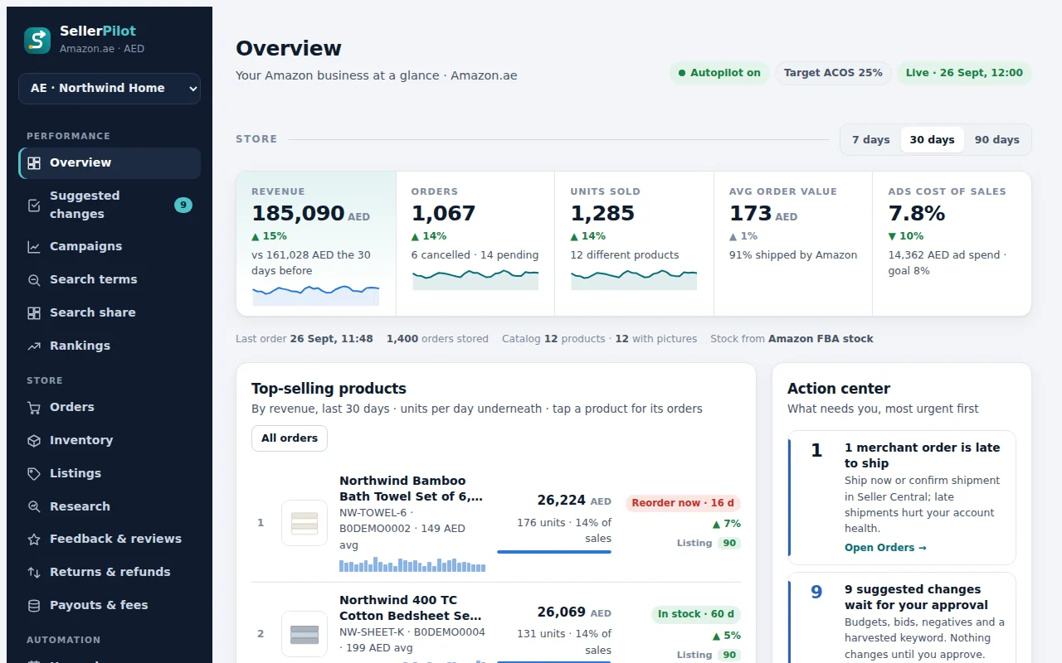Open the Search terms page

110,279
